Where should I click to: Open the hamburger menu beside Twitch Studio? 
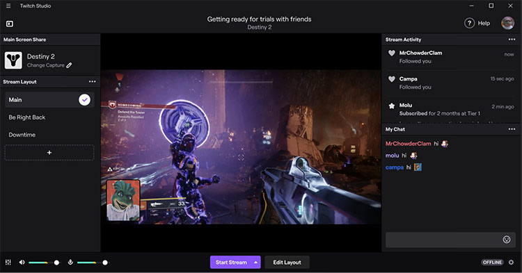(8, 6)
